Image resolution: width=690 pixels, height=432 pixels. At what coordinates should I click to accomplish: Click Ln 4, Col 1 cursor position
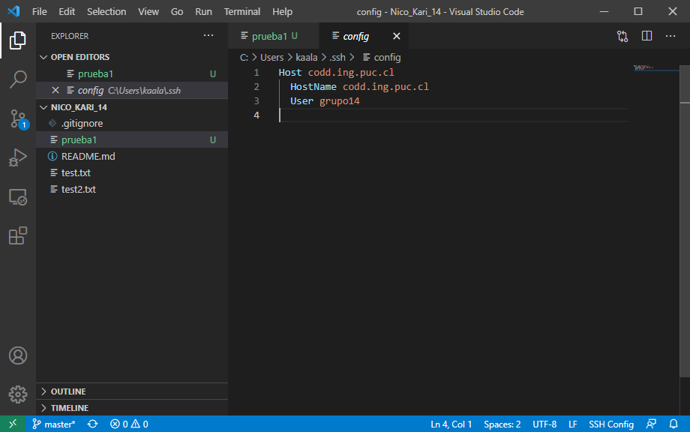pyautogui.click(x=451, y=424)
